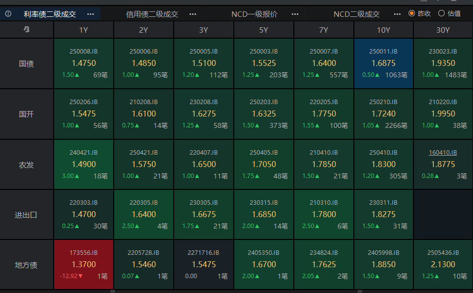Click the info icon beside 利率债二级成交

coord(8,14)
